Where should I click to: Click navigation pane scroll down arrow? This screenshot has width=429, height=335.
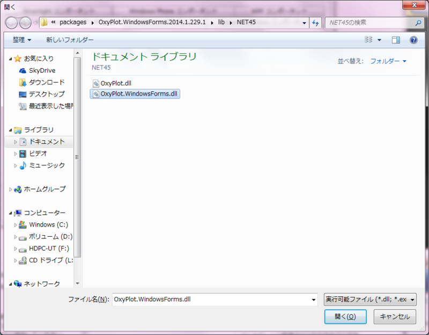point(77,283)
